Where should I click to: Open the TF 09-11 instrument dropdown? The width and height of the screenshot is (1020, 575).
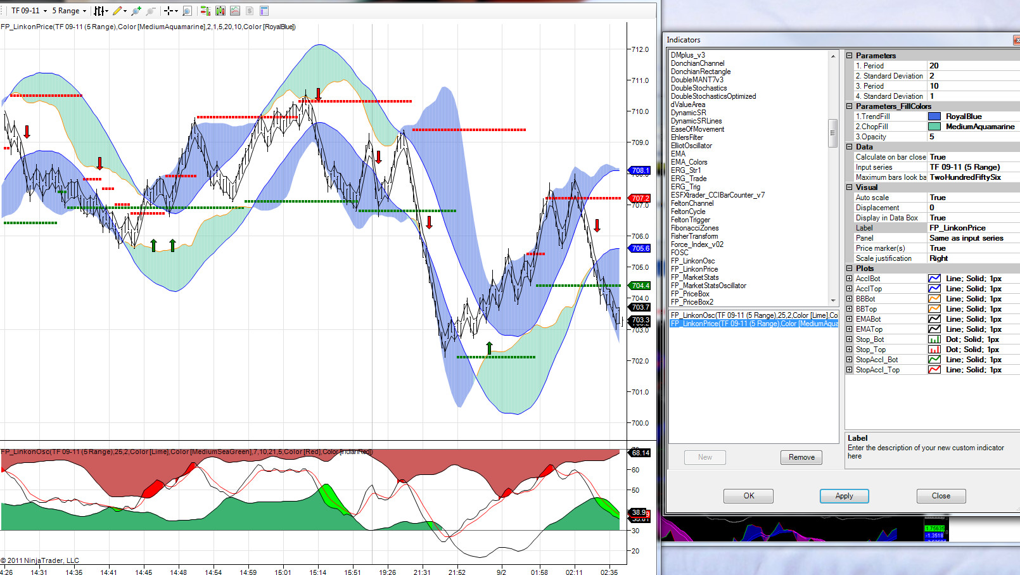click(29, 11)
